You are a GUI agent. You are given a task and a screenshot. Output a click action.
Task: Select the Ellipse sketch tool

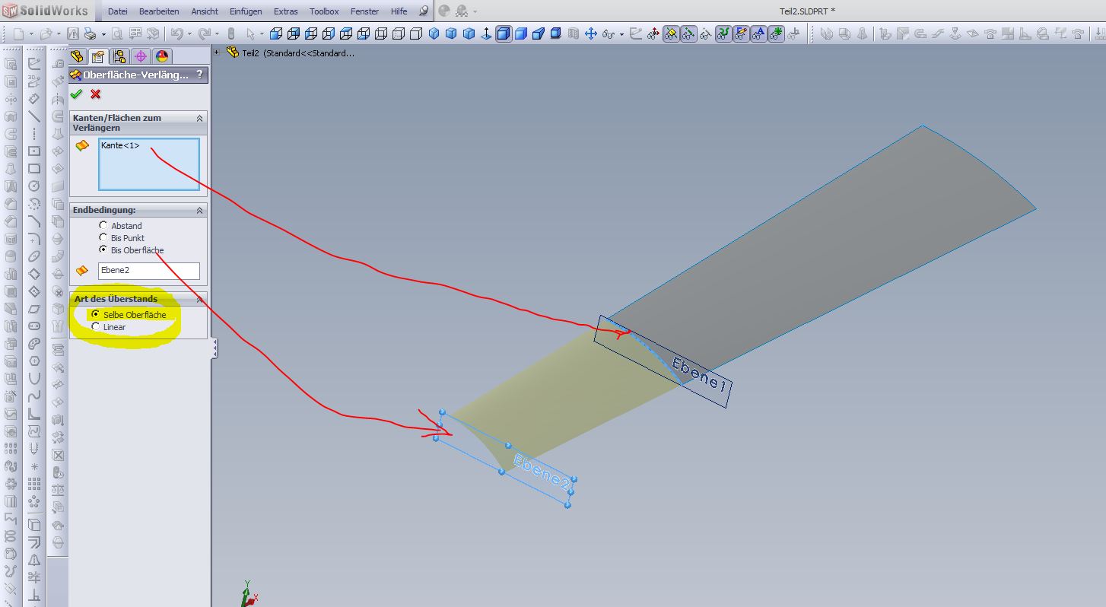coord(34,256)
